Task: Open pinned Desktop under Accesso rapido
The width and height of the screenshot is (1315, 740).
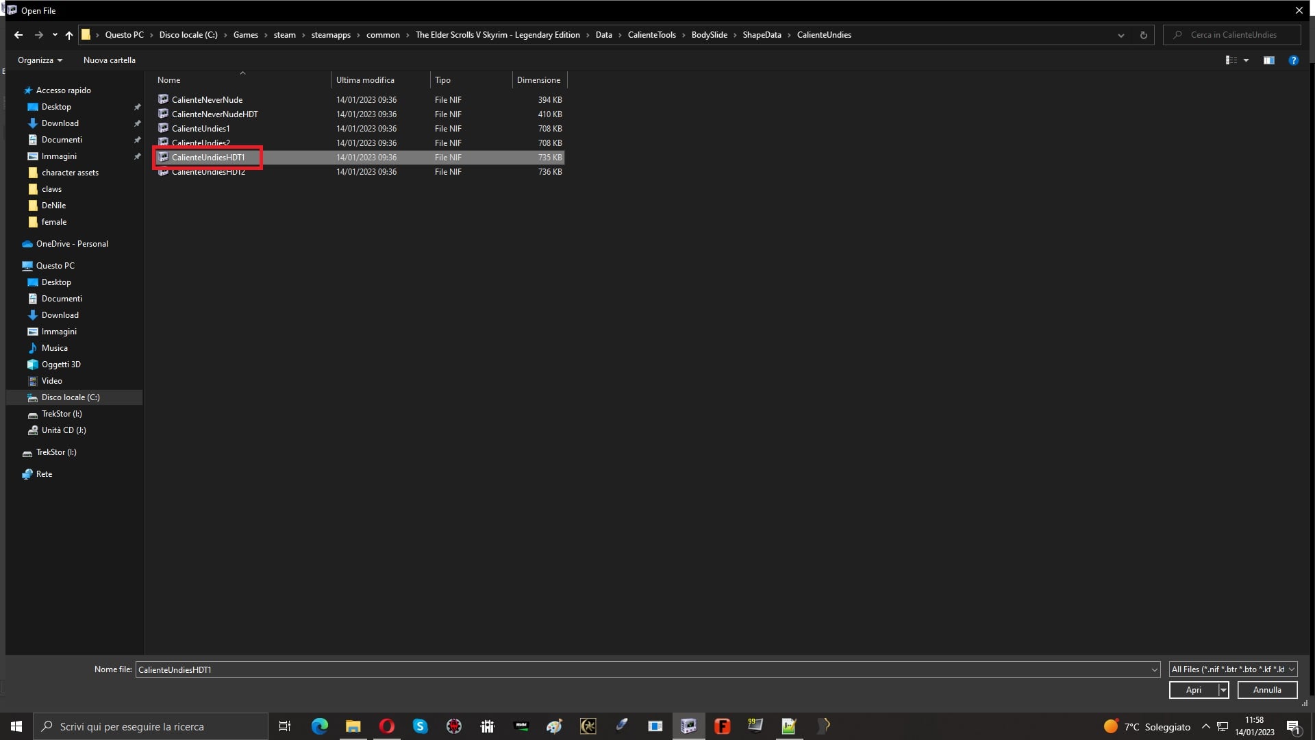Action: click(56, 107)
